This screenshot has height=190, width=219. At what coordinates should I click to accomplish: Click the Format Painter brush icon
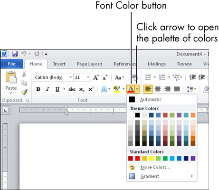coord(24,92)
